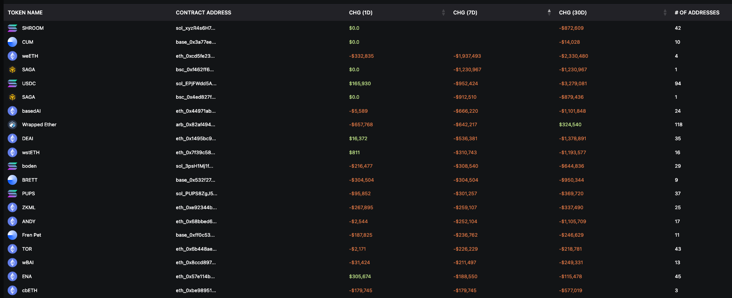This screenshot has width=732, height=298.
Task: Click the Ethereum icon beside ANDY
Action: [x=13, y=221]
